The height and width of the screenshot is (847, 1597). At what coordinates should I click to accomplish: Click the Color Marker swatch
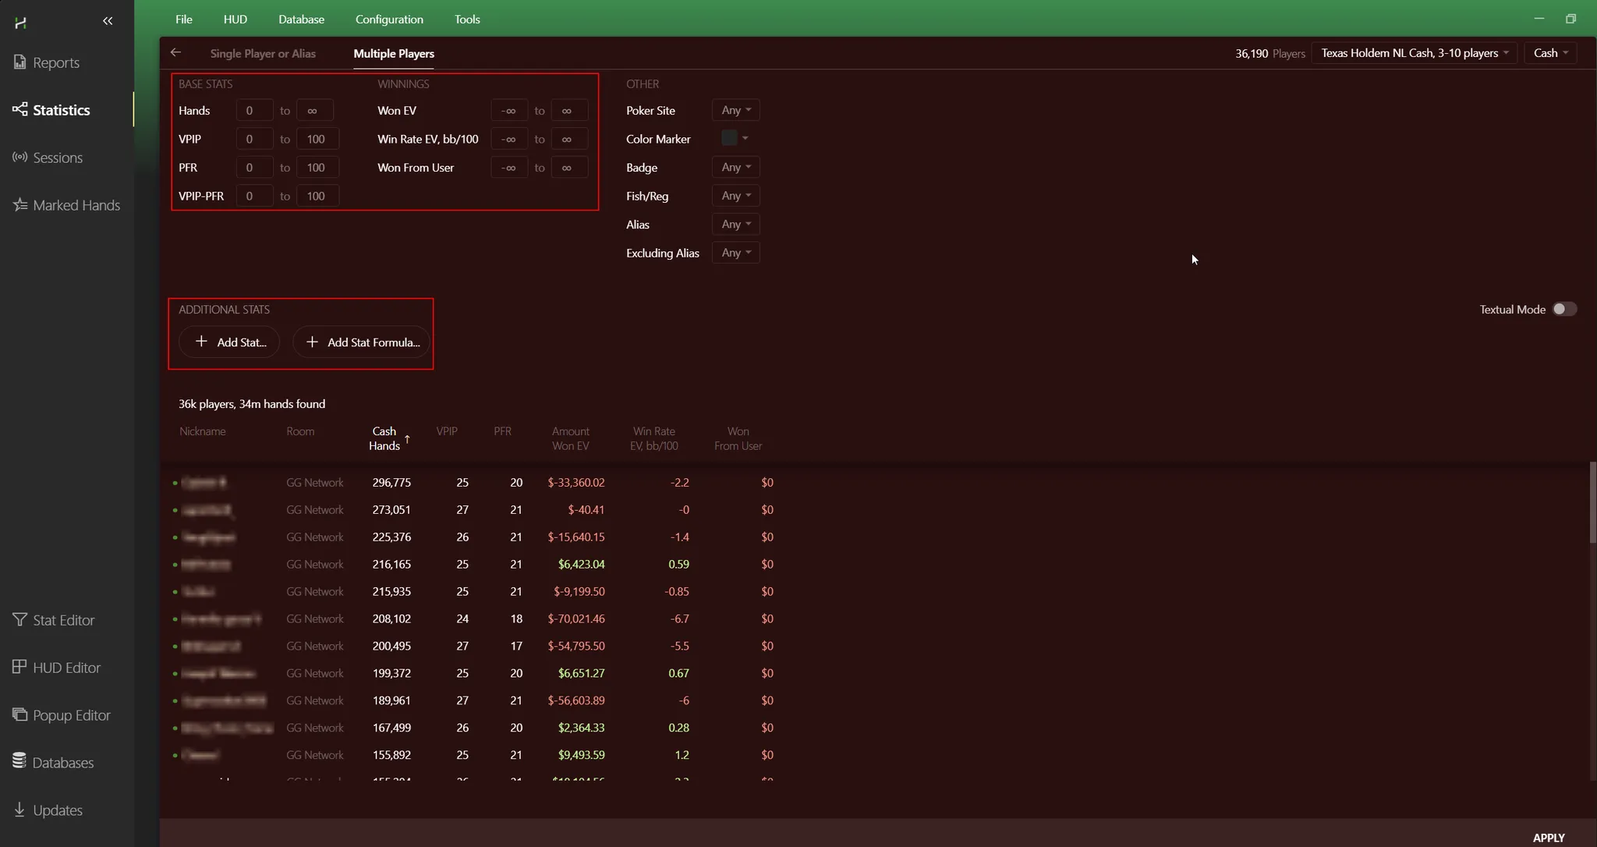tap(729, 138)
